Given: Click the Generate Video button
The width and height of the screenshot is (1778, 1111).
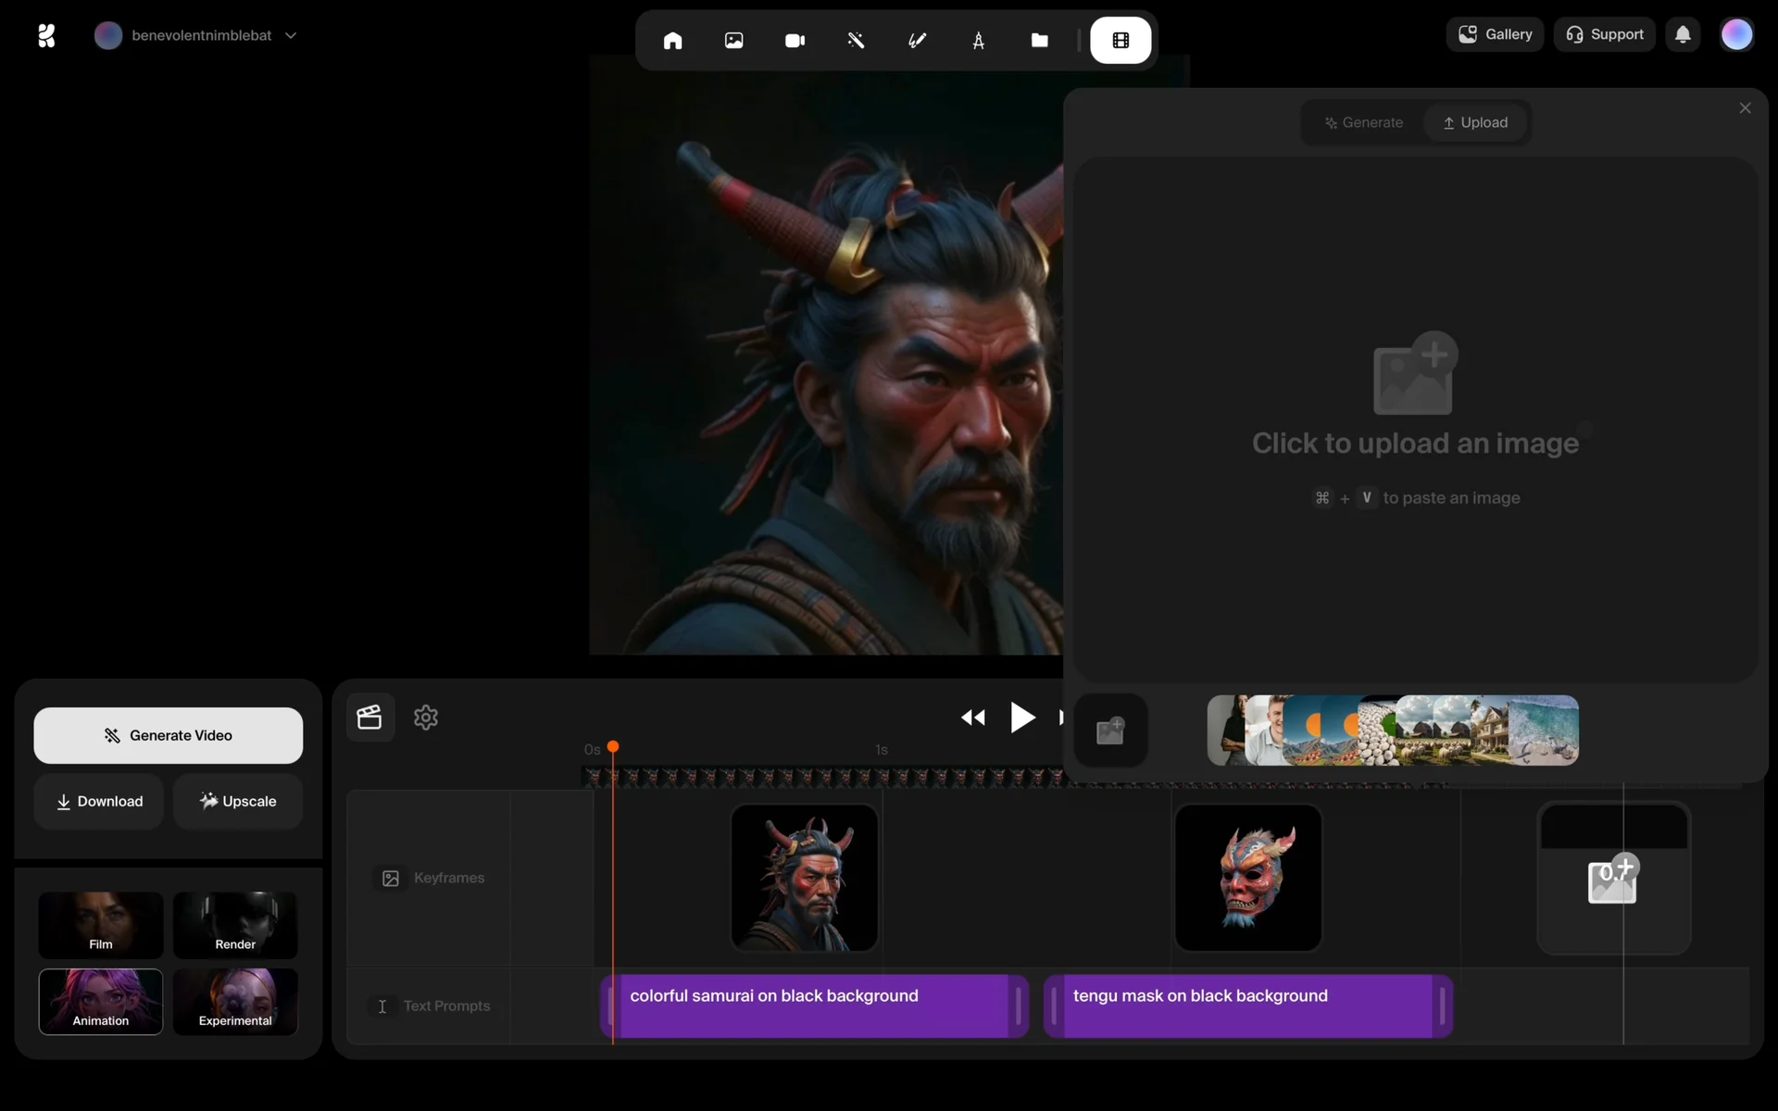Looking at the screenshot, I should 169,735.
